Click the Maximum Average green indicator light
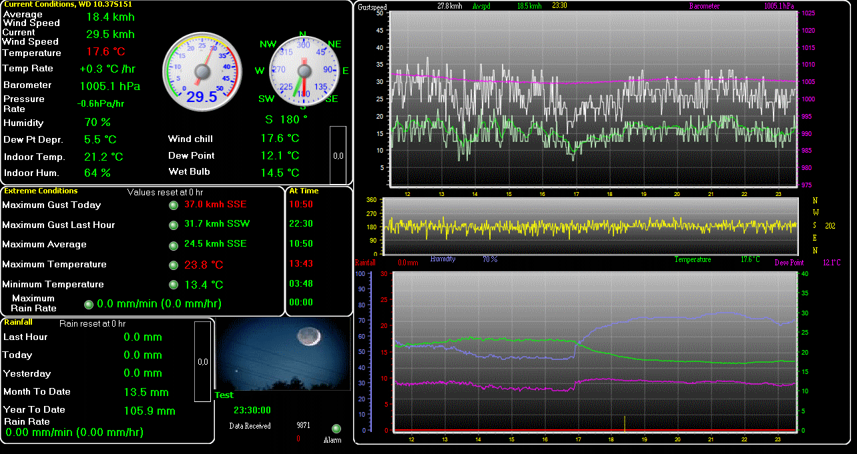The height and width of the screenshot is (454, 857). coord(174,245)
